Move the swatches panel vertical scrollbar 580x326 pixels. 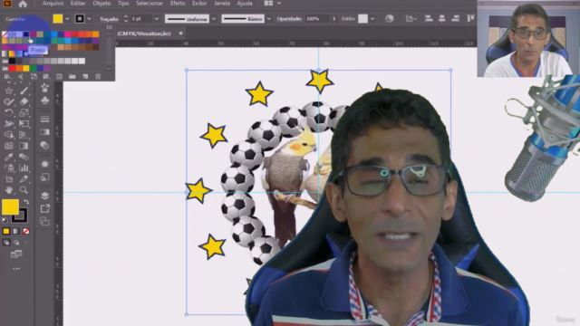tap(109, 51)
